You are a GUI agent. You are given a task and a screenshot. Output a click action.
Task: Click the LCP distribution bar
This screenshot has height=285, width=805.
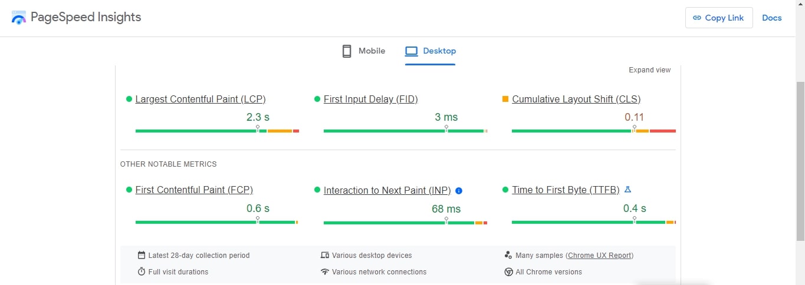point(217,131)
